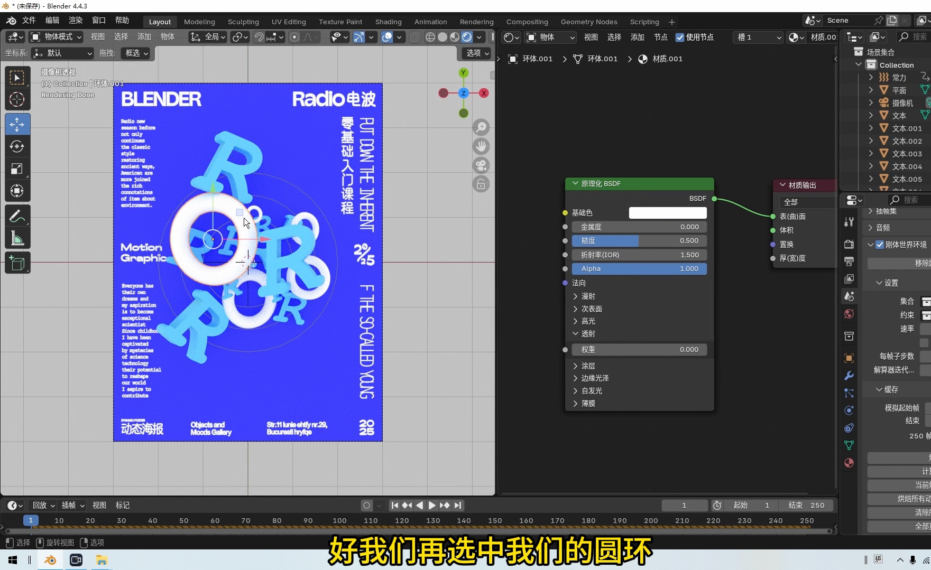Activate the 3D Cursor tool
931x570 pixels.
[x=17, y=99]
